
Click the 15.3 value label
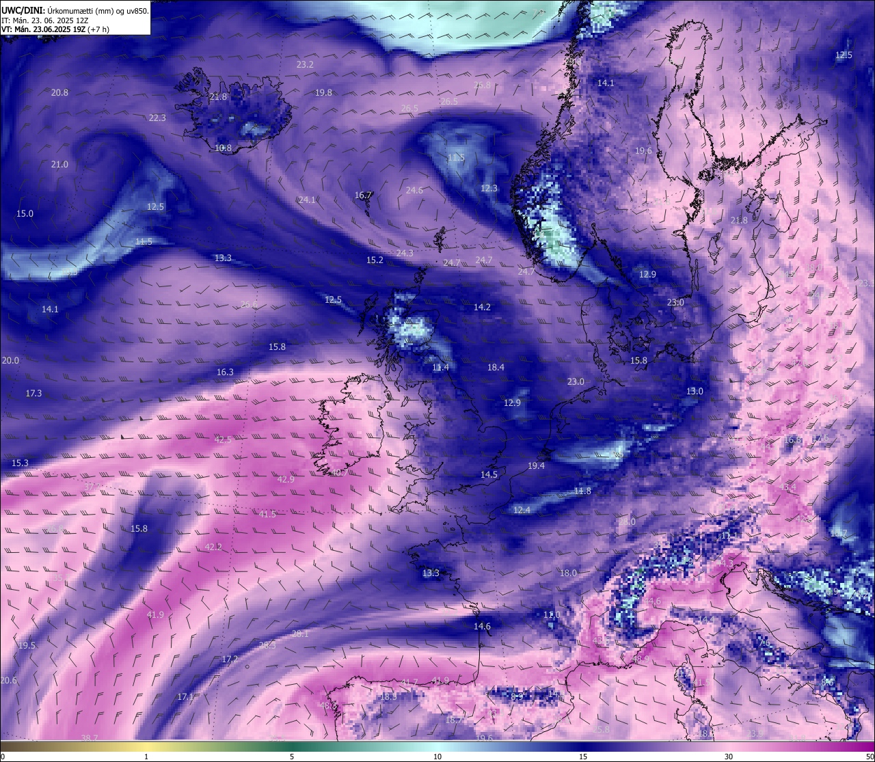coord(20,463)
